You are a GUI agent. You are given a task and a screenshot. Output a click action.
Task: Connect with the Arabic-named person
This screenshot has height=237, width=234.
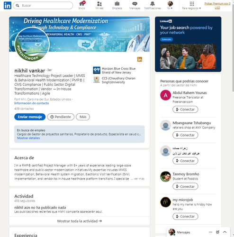tap(185, 161)
